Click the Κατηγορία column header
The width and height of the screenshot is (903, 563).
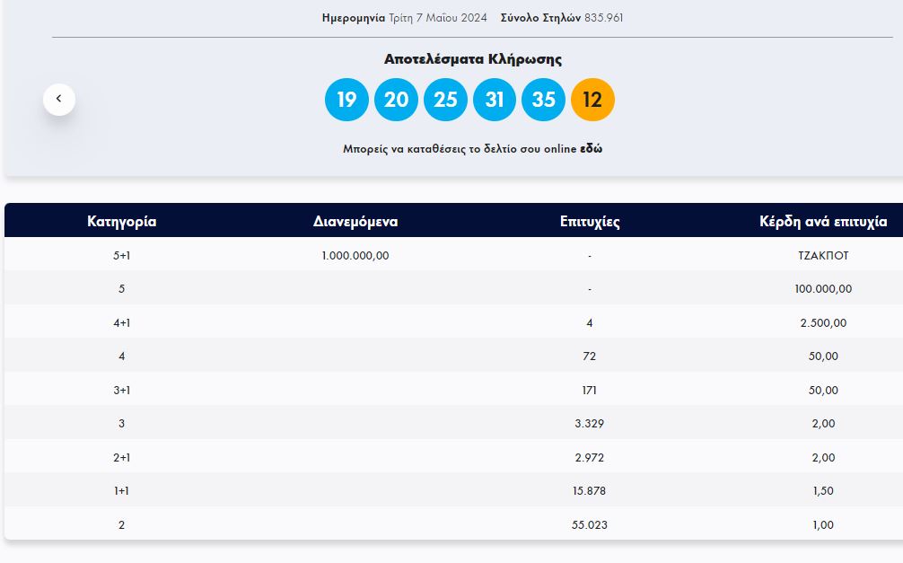(x=122, y=222)
